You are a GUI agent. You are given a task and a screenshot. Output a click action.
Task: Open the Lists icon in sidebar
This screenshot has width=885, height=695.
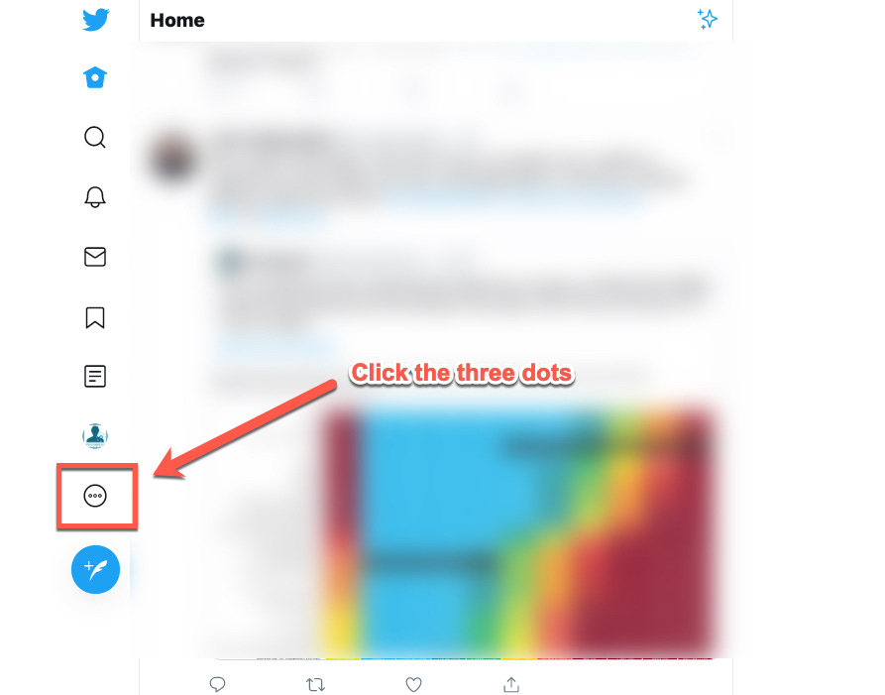click(95, 376)
